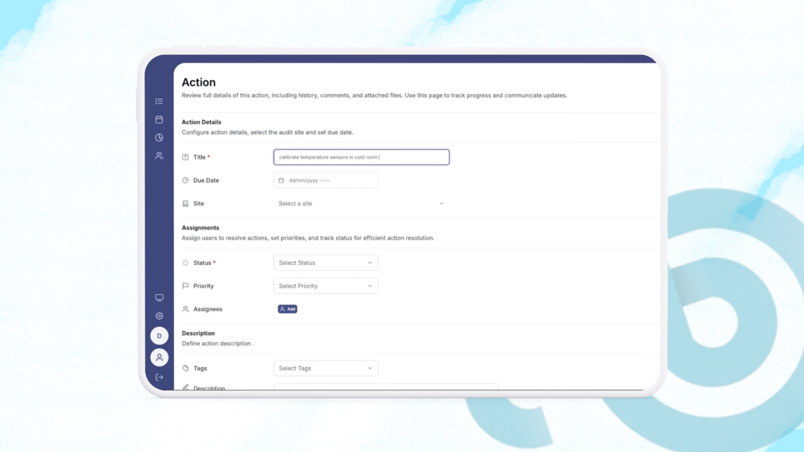Select the Assignments heading text
804x452 pixels.
click(x=201, y=228)
